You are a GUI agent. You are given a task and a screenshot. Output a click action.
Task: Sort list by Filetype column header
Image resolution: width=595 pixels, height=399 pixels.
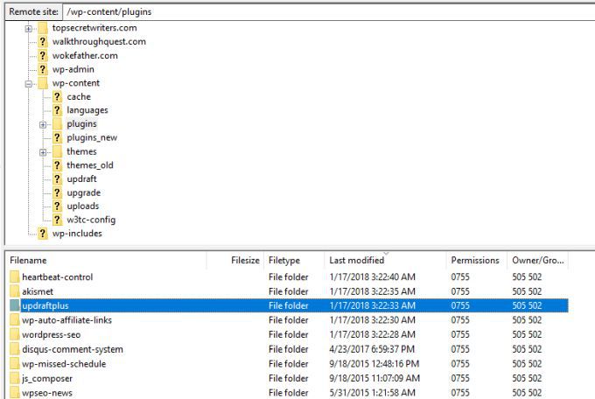pyautogui.click(x=295, y=261)
